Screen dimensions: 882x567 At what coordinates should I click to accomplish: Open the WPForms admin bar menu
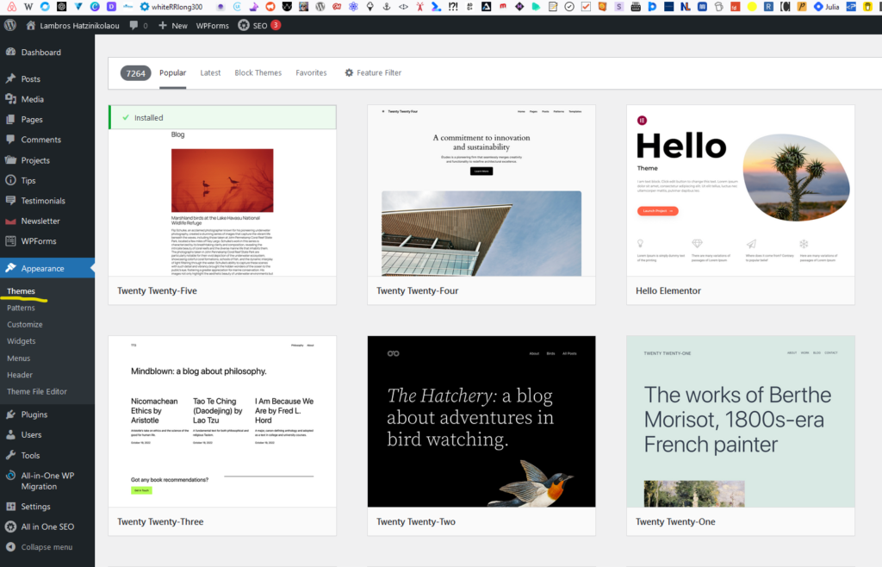pos(212,26)
